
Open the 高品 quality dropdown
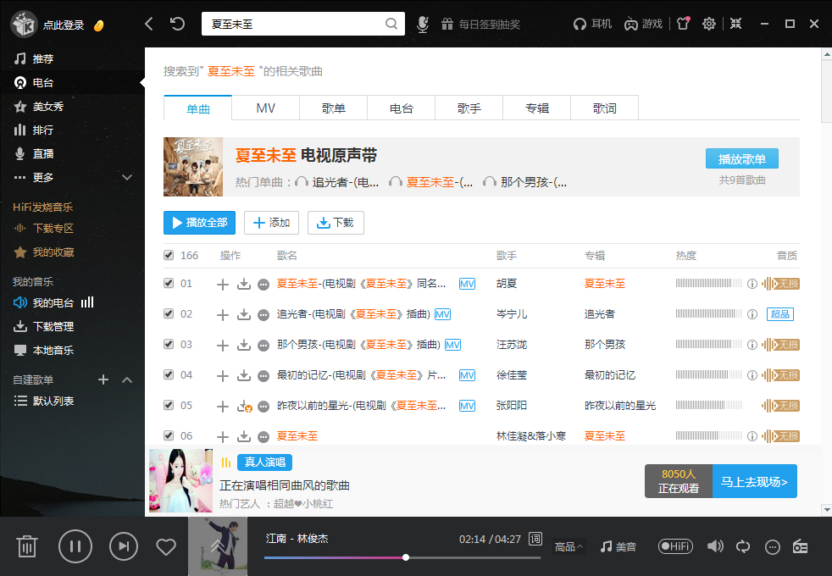coord(569,546)
